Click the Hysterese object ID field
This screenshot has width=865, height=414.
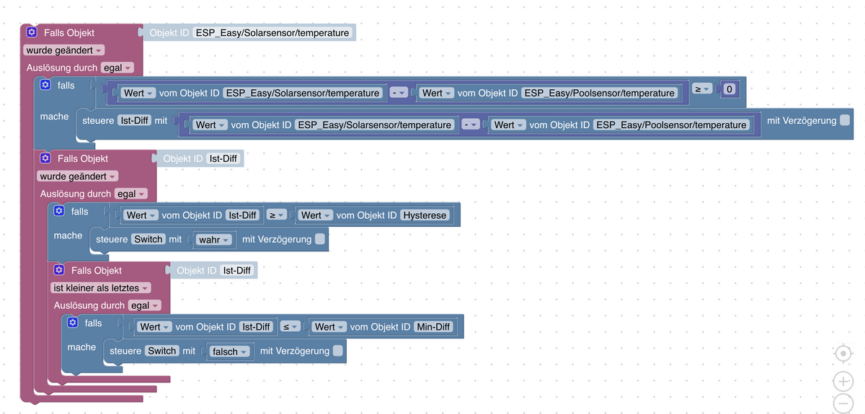point(425,215)
